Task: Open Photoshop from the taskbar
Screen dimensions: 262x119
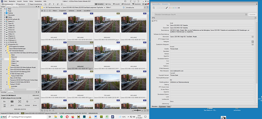Action: (x=84, y=117)
